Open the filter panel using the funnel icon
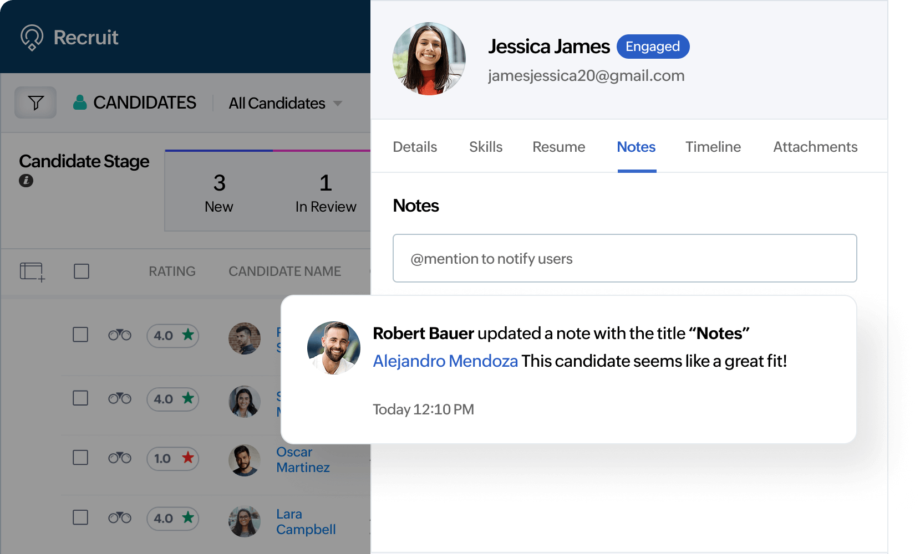Image resolution: width=920 pixels, height=554 pixels. [x=35, y=102]
